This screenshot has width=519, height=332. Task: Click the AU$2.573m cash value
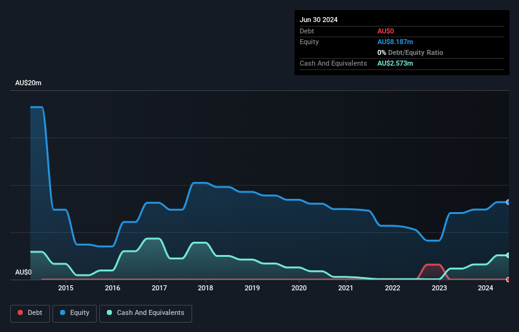tap(395, 63)
